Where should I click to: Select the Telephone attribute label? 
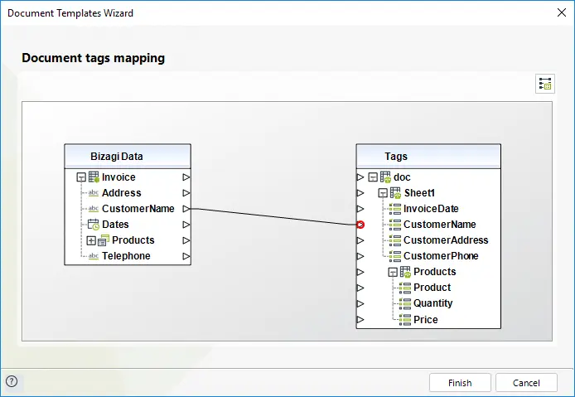126,256
